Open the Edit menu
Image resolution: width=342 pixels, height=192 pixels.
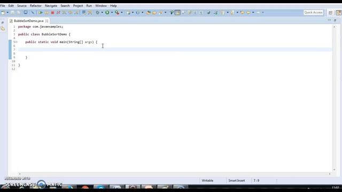tap(11, 6)
